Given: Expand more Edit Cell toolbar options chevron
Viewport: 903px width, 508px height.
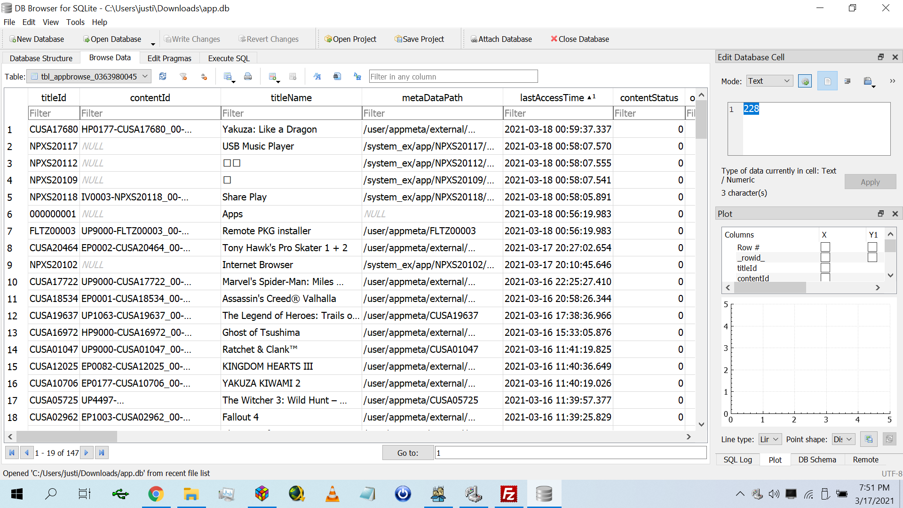Looking at the screenshot, I should (892, 81).
